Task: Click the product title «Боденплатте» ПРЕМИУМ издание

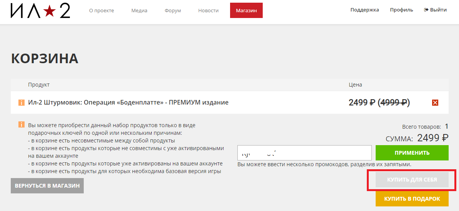Action: pos(128,102)
